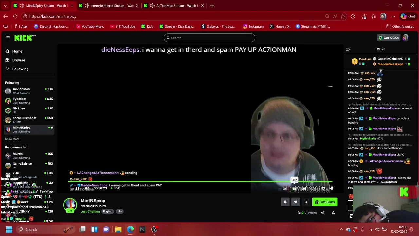
Task: Open the Kick user avatar menu
Action: pos(405,38)
